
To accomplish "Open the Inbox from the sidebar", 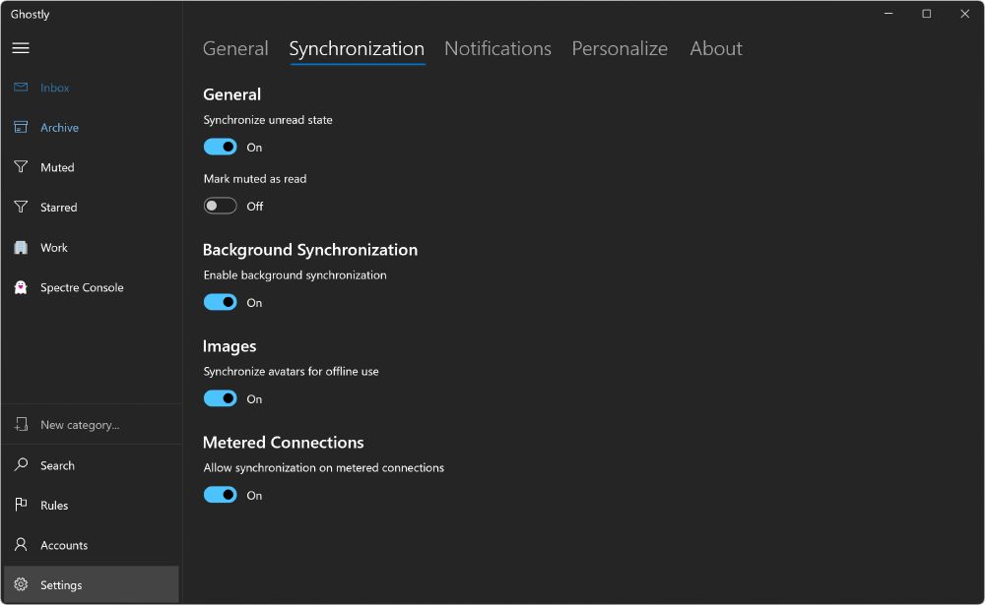I will pyautogui.click(x=54, y=88).
